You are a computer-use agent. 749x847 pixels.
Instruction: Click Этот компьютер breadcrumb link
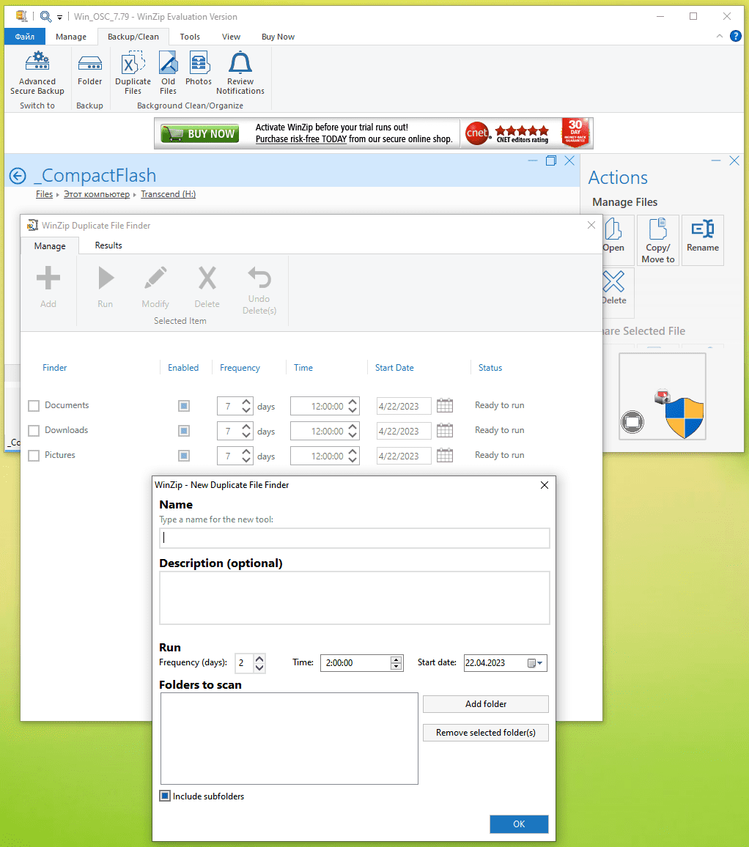[97, 194]
